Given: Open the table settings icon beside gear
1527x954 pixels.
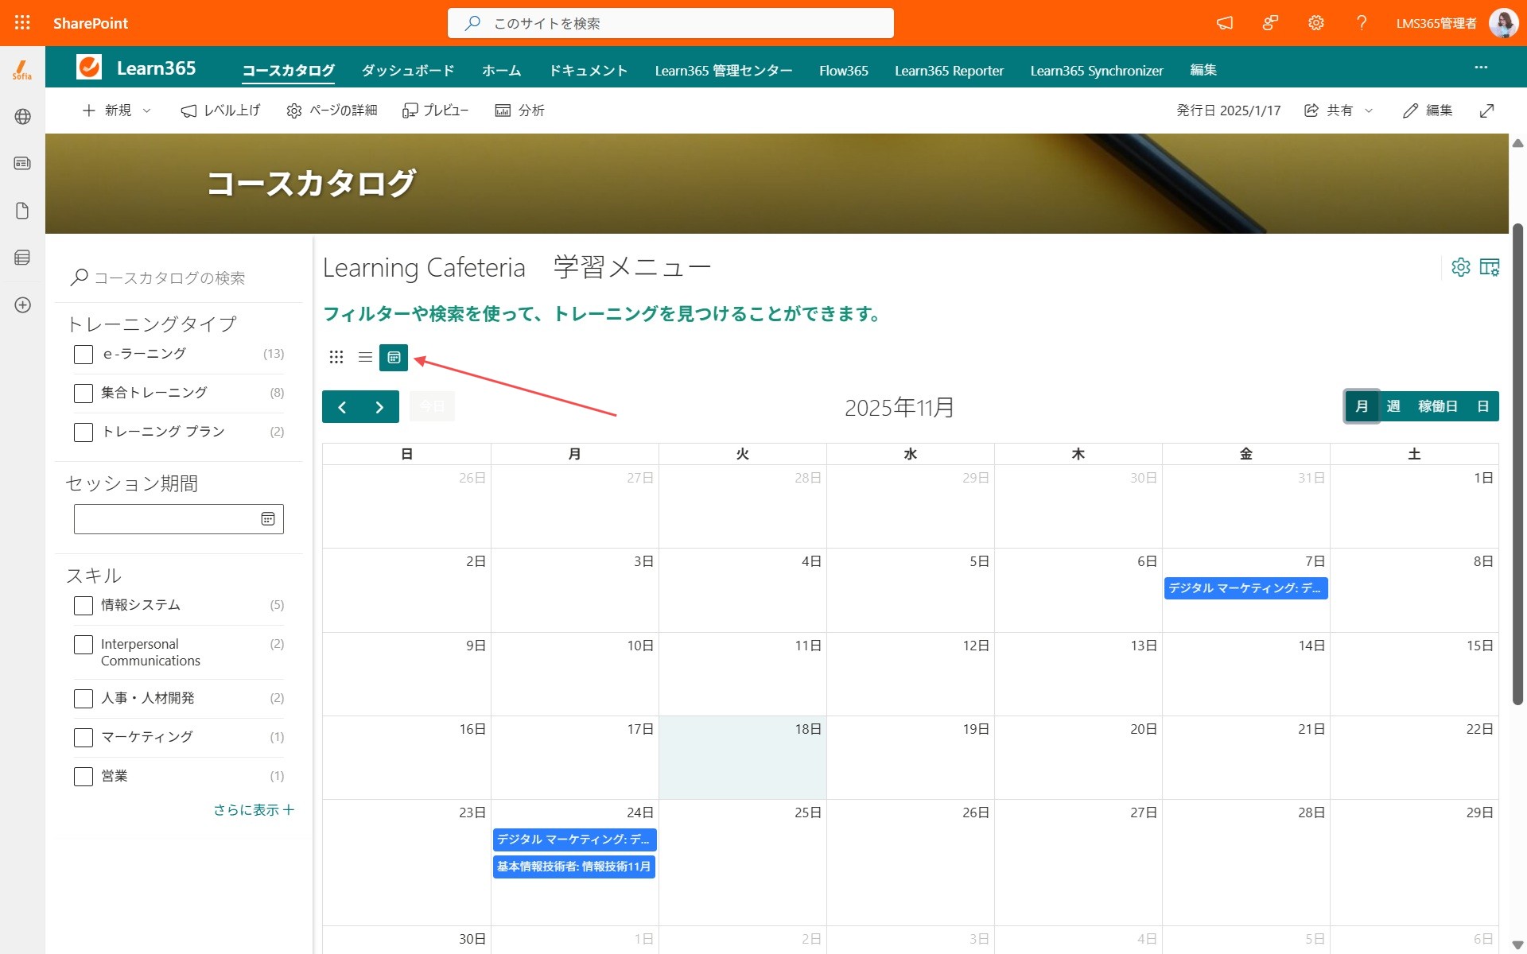Looking at the screenshot, I should pos(1490,267).
